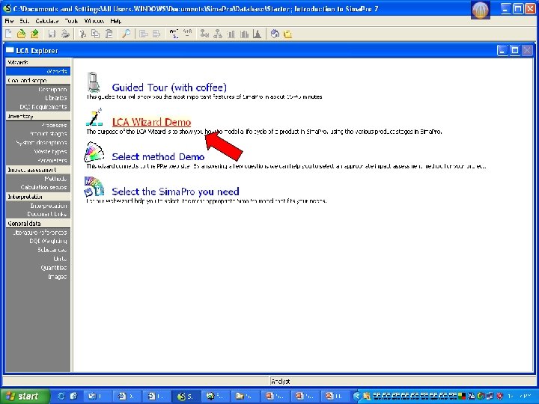The height and width of the screenshot is (404, 539).
Task: Open Select the SimaPro you need
Action: (x=175, y=192)
